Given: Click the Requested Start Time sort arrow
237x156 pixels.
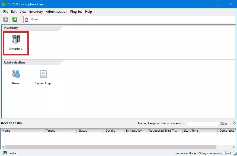Looking at the screenshot, I should (x=179, y=131).
